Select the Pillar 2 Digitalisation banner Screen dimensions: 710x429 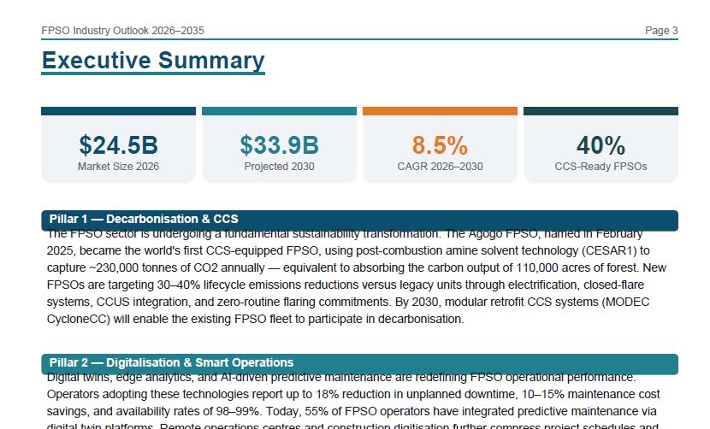359,364
